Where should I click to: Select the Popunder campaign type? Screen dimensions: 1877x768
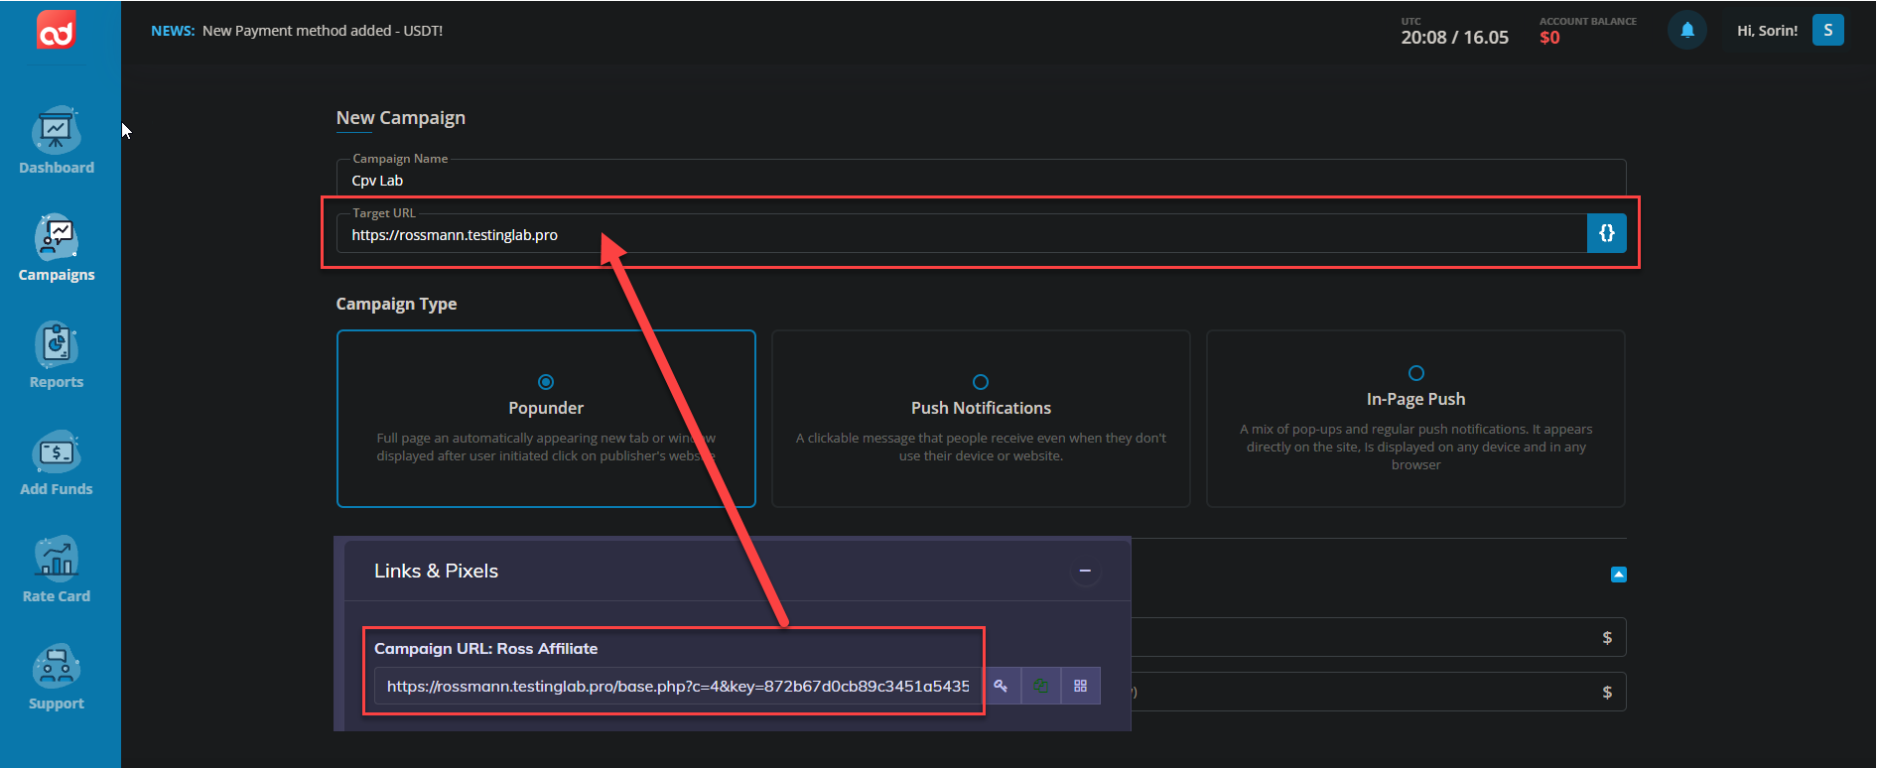click(x=546, y=382)
